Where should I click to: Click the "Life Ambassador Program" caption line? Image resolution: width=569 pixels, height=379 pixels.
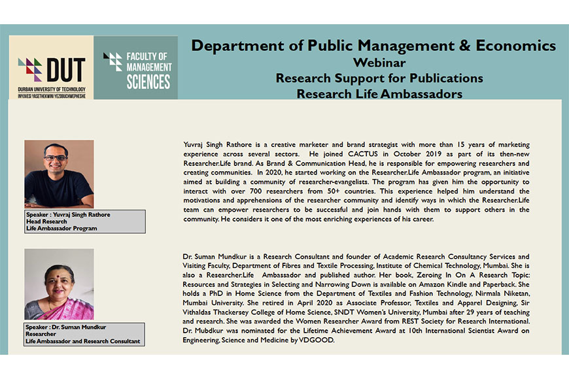[61, 228]
